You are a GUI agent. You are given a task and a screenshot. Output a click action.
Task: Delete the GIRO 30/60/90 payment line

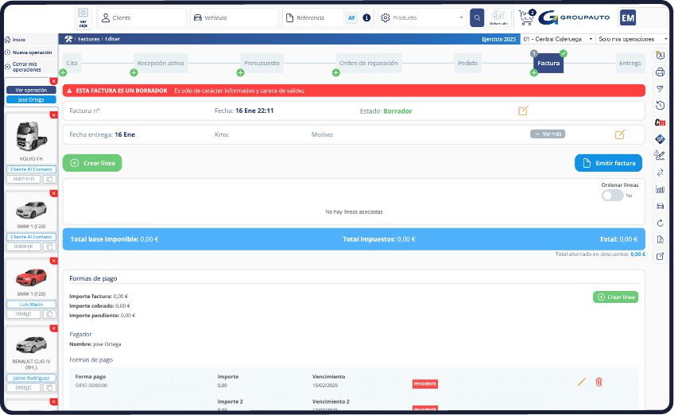click(598, 382)
